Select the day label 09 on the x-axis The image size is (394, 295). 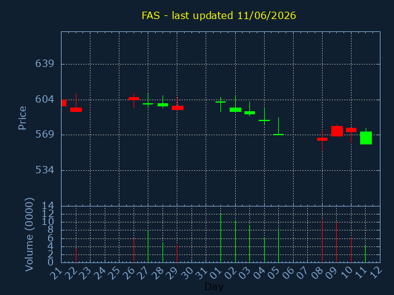(x=332, y=273)
